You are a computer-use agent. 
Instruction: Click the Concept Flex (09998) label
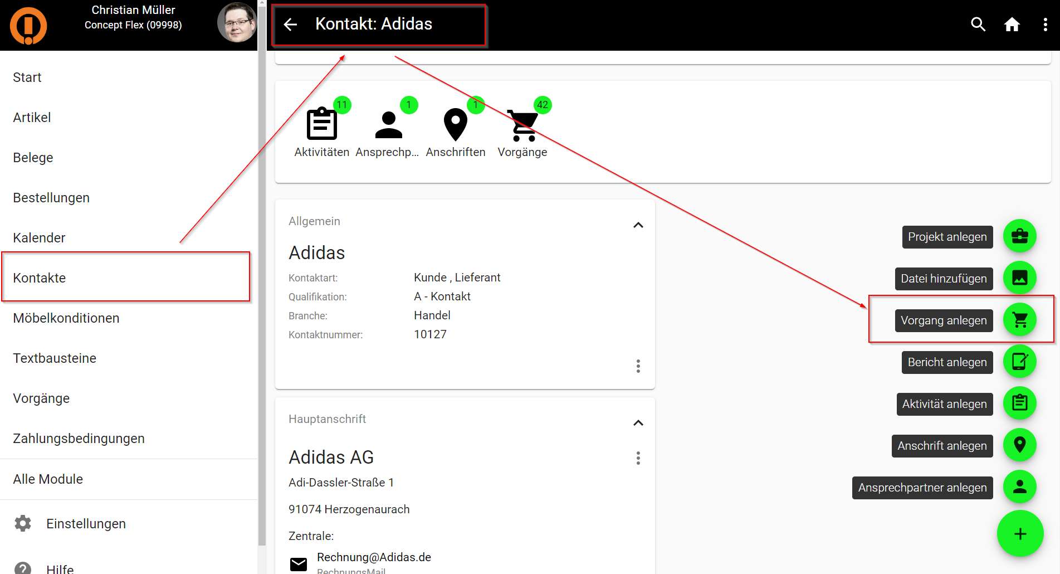click(133, 25)
